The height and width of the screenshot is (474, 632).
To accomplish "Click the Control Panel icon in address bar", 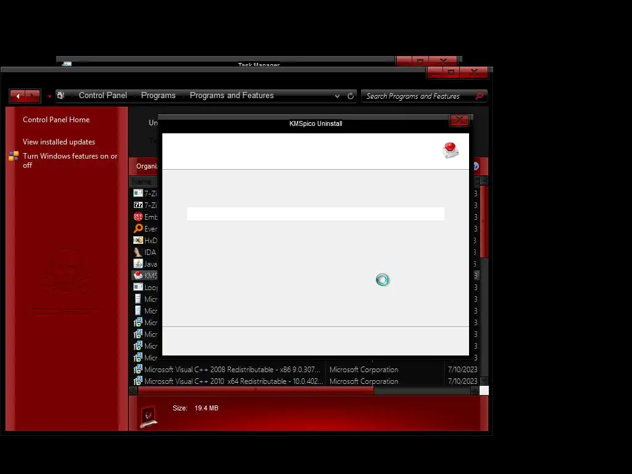I will 61,96.
